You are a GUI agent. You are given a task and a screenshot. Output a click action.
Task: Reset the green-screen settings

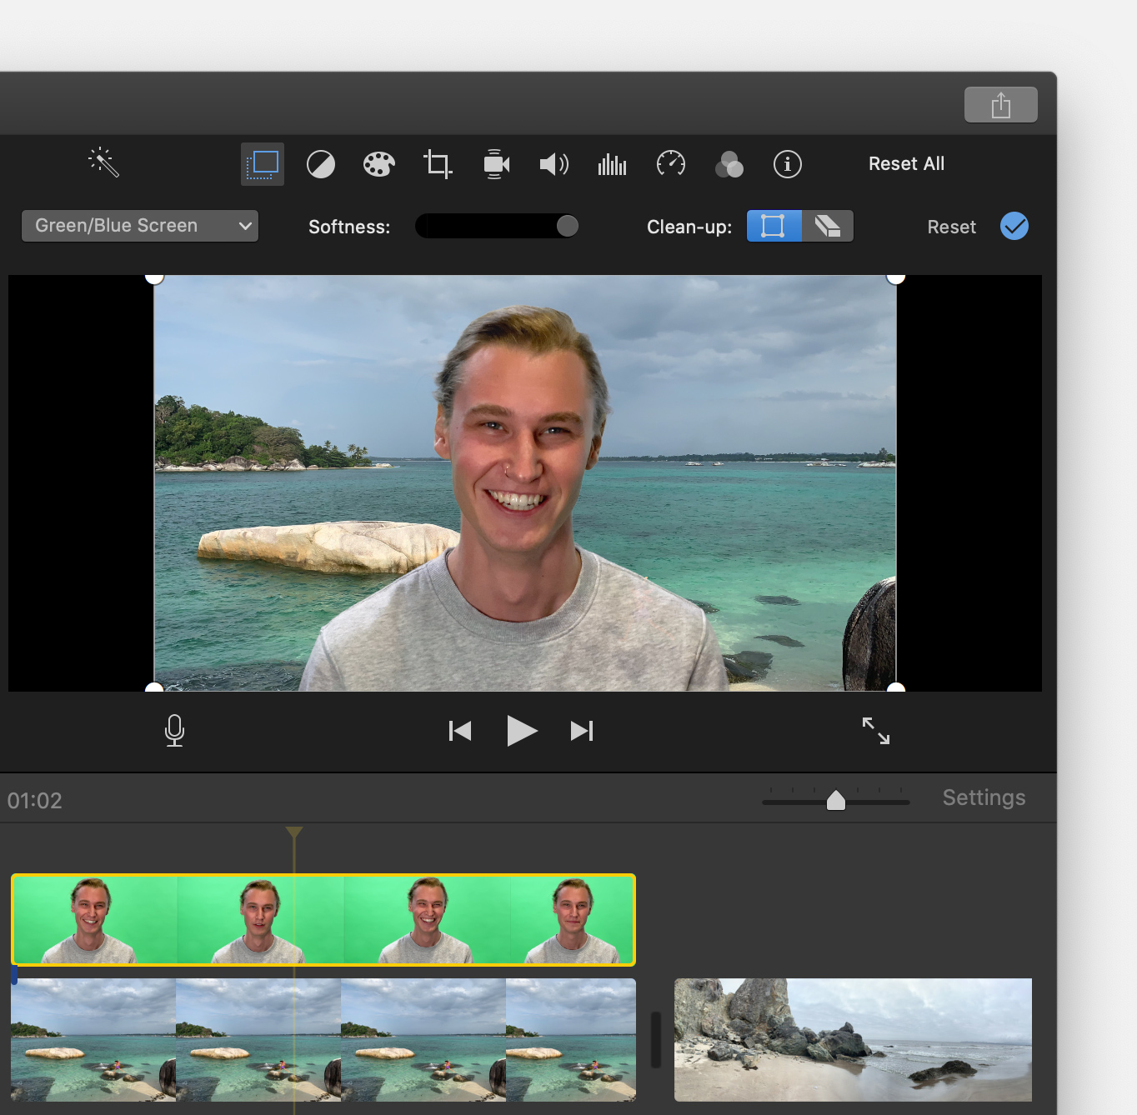coord(951,226)
